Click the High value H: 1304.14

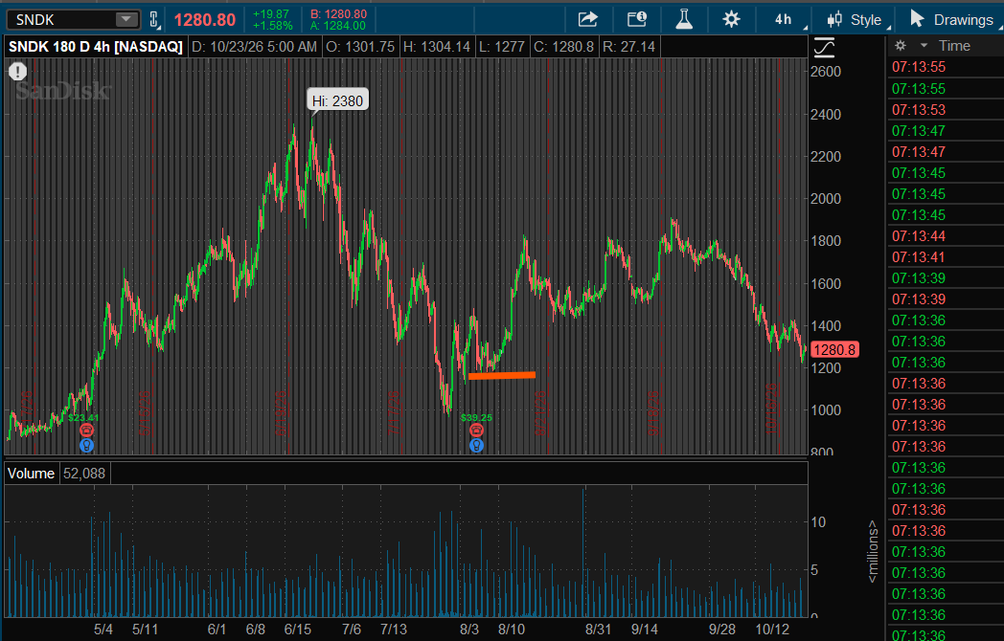click(x=437, y=47)
